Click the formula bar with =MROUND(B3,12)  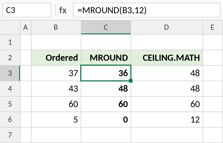coord(147,10)
